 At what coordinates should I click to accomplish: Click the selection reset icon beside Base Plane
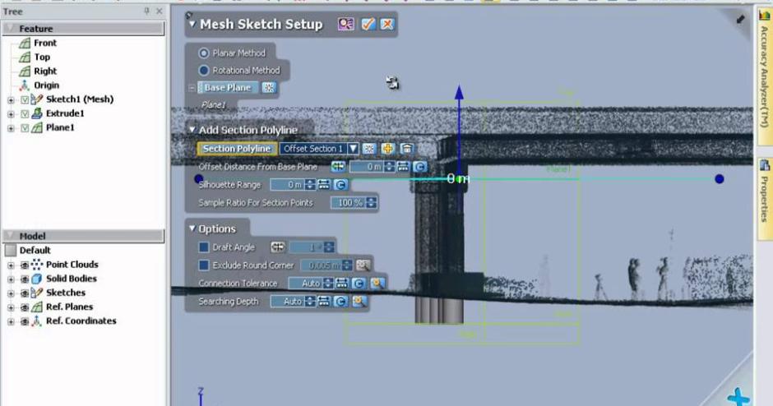tap(269, 88)
